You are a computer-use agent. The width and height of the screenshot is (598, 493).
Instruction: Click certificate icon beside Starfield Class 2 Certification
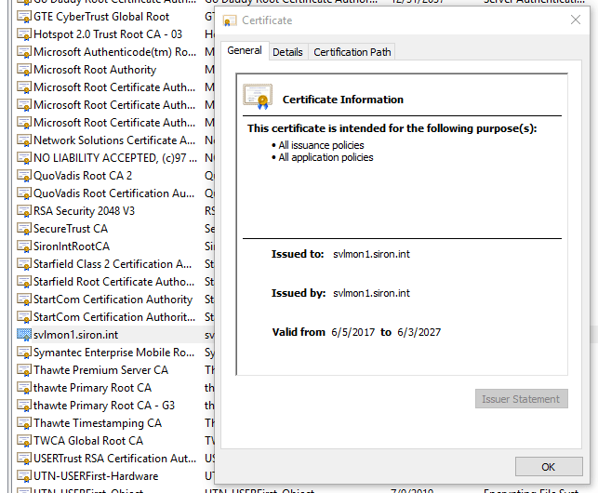(x=23, y=264)
